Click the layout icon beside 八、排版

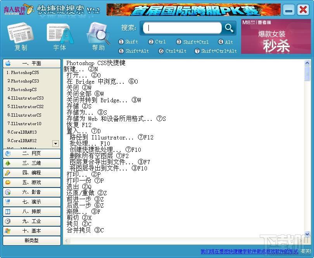pyautogui.click(x=8, y=212)
